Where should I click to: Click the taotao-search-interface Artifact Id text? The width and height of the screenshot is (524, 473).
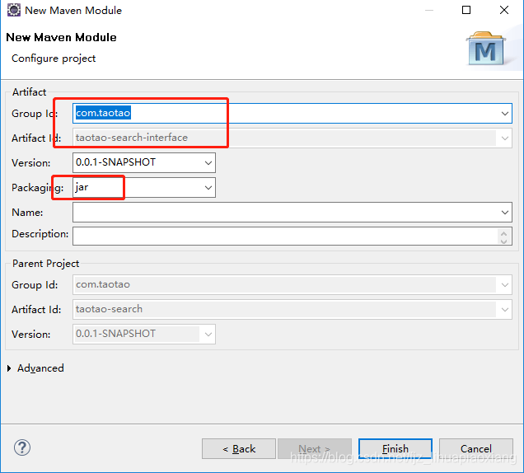(x=132, y=138)
